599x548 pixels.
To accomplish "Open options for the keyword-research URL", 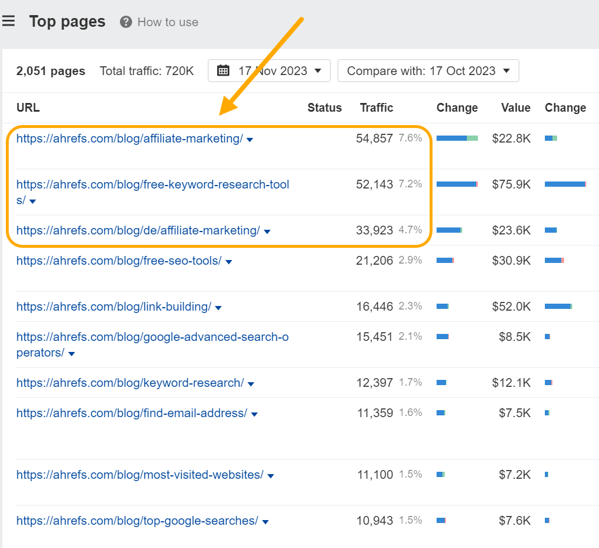I will 251,383.
